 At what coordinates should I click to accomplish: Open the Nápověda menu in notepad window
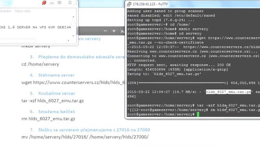[22, 11]
